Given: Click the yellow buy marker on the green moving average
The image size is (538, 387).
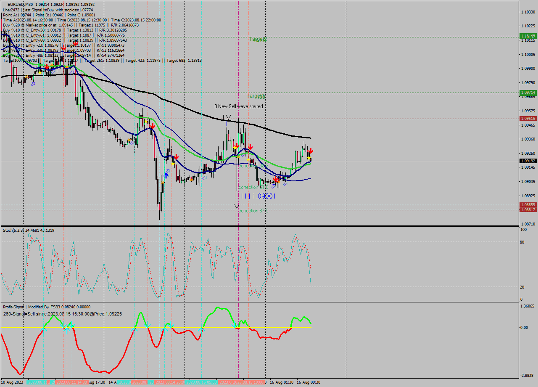Looking at the screenshot, I should [309, 158].
